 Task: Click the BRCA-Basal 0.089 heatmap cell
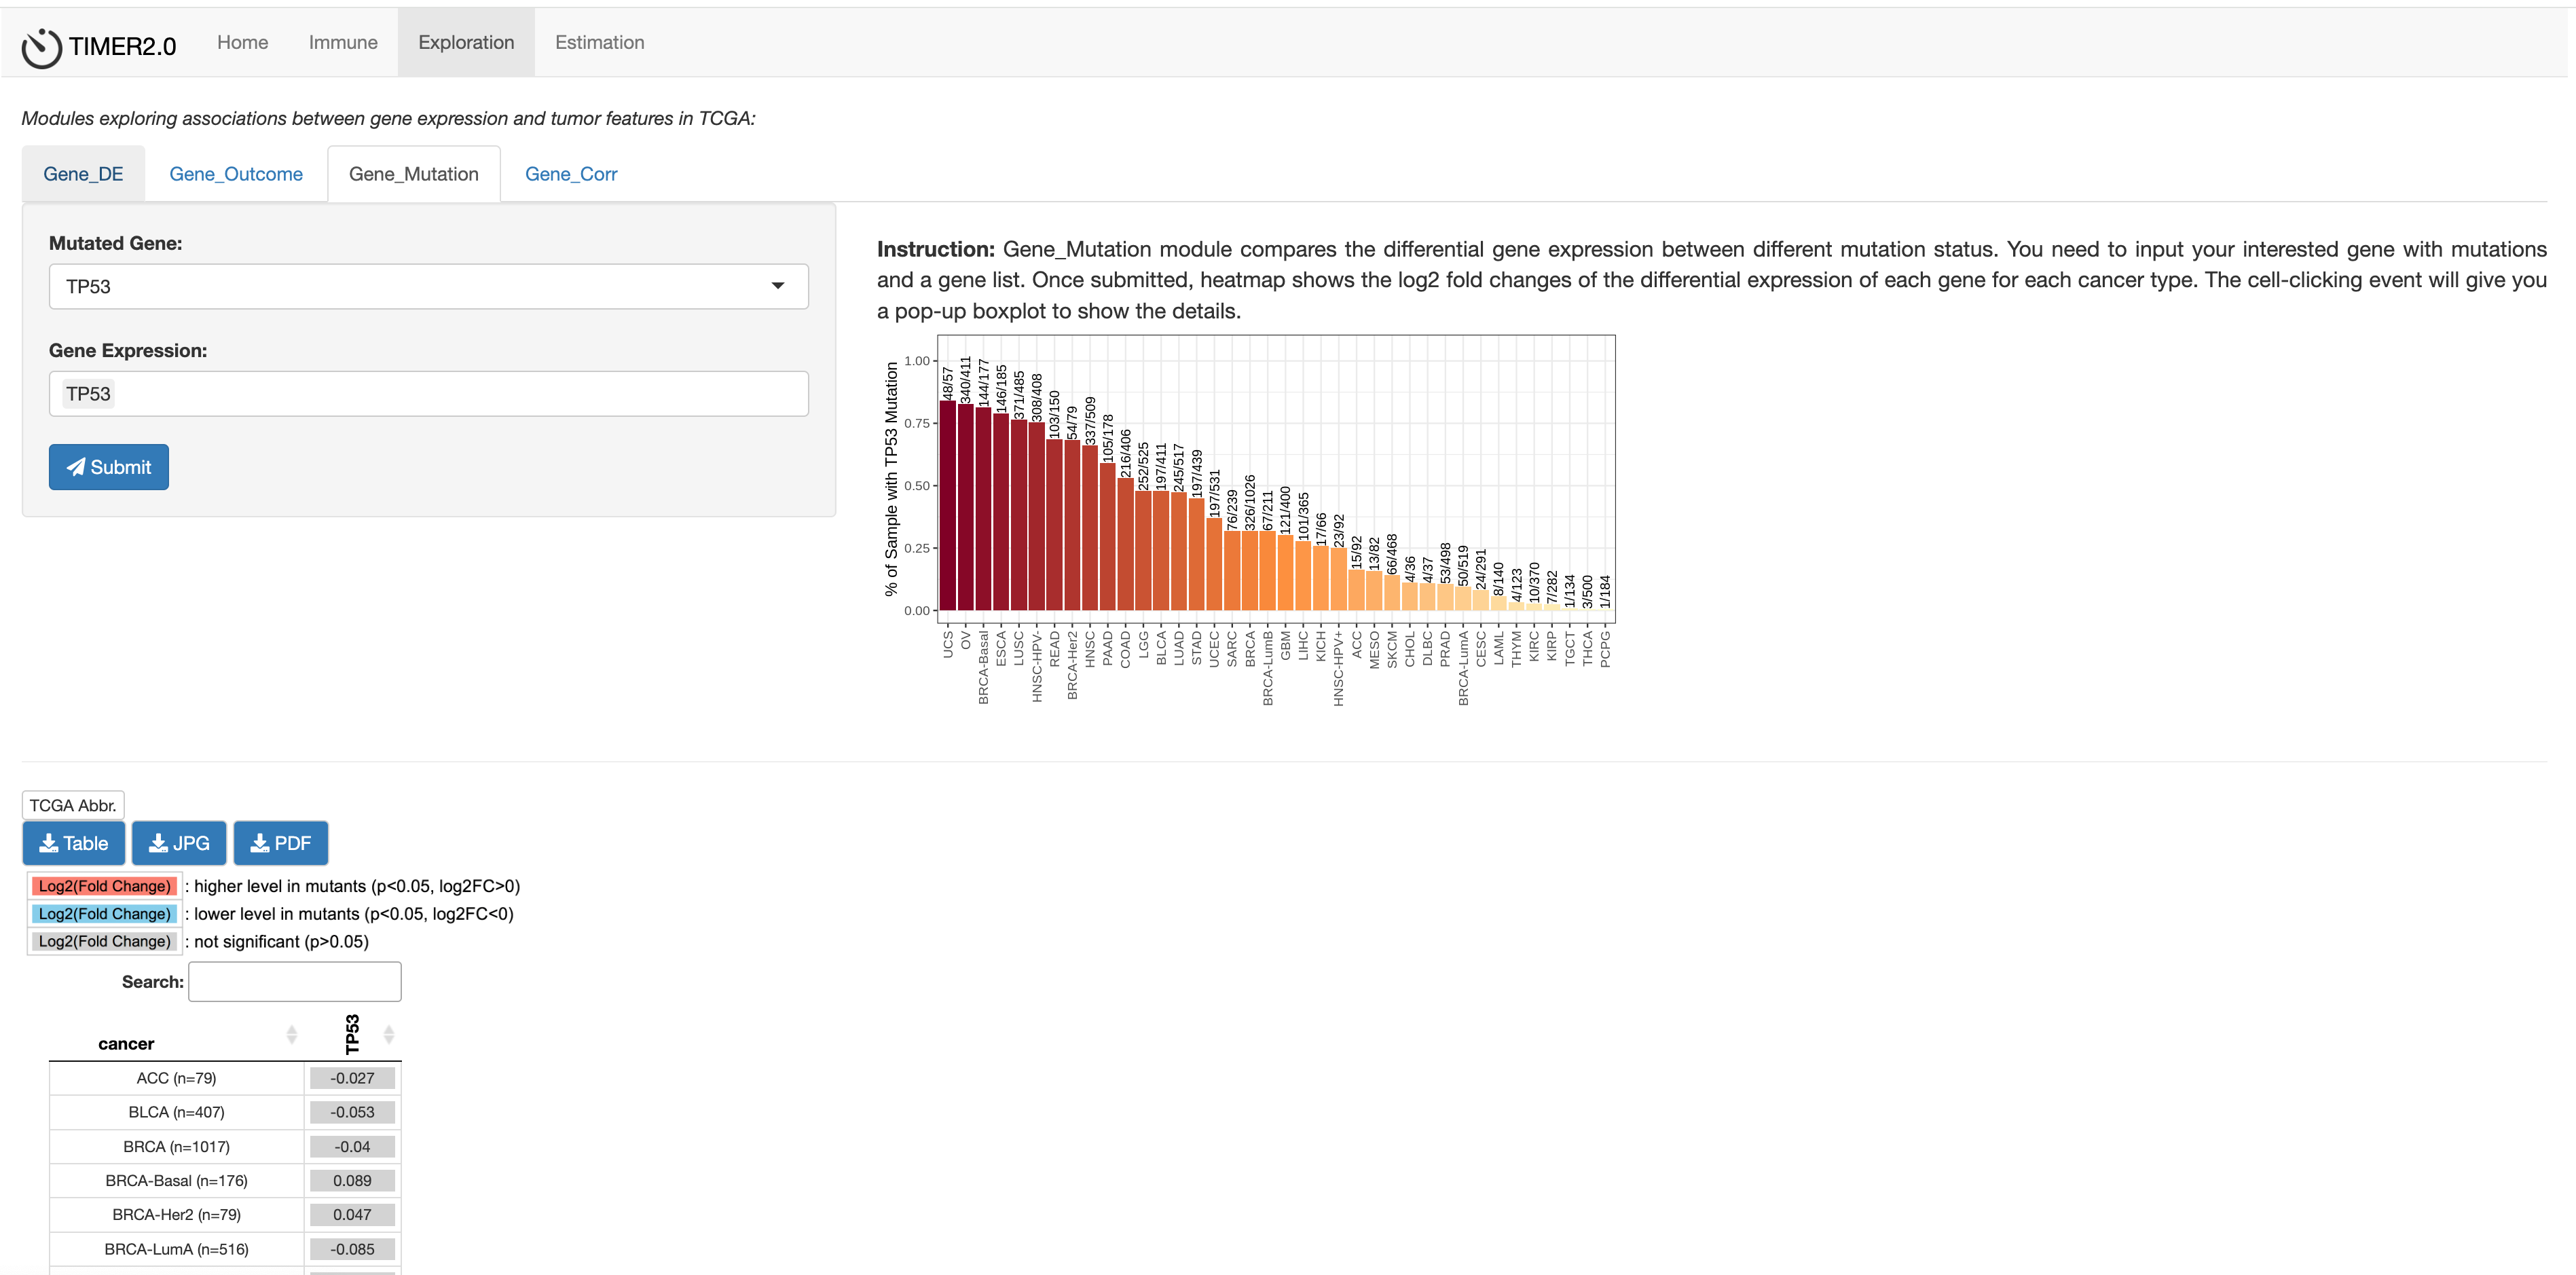point(352,1181)
